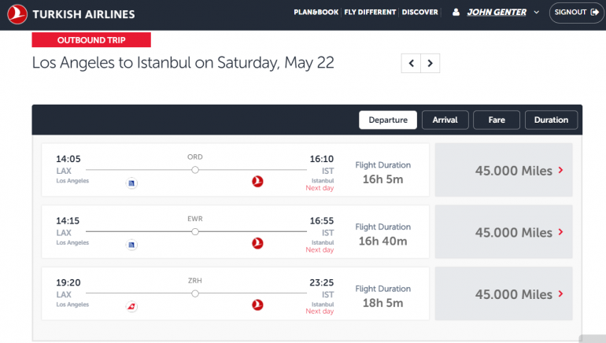Click the Swiss icon on the ZRH flight
Viewport: 606px width, 343px height.
131,305
